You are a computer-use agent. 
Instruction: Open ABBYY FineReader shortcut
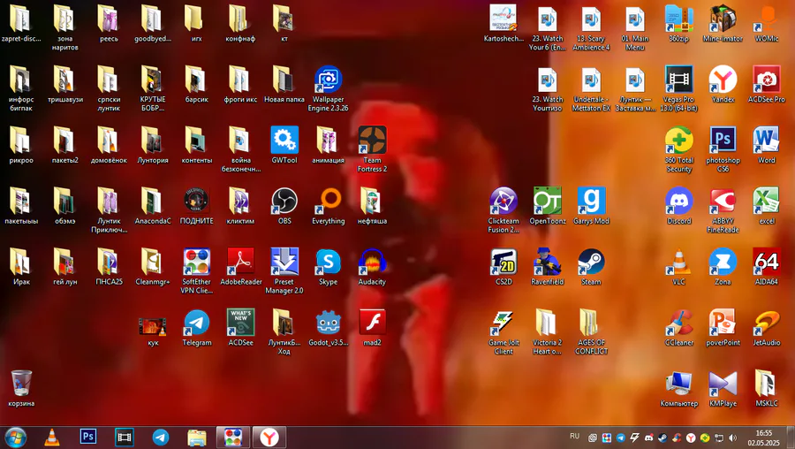pos(723,201)
